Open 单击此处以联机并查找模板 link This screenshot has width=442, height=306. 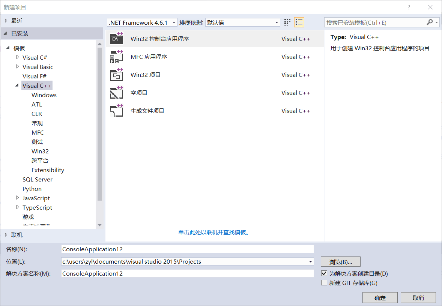[214, 232]
